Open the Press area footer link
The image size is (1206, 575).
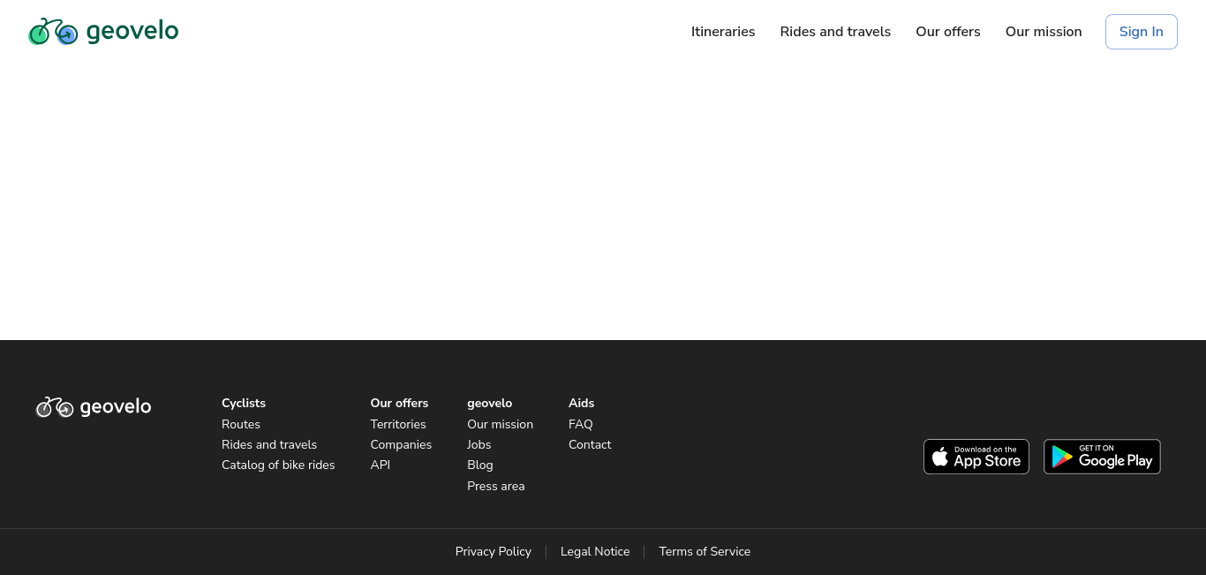(x=496, y=486)
